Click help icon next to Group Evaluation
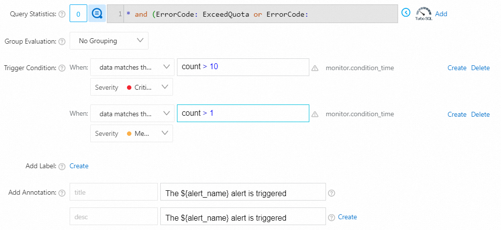501x230 pixels. point(62,42)
